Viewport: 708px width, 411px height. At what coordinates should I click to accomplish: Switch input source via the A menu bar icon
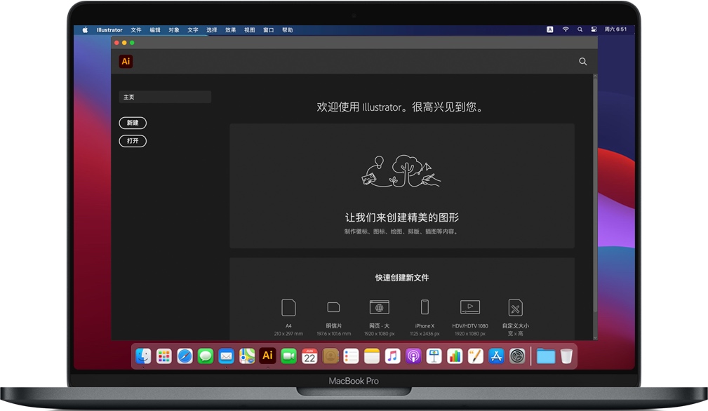[550, 29]
